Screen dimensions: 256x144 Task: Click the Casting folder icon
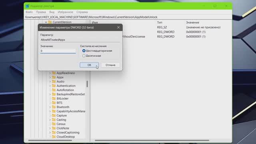click(x=54, y=120)
